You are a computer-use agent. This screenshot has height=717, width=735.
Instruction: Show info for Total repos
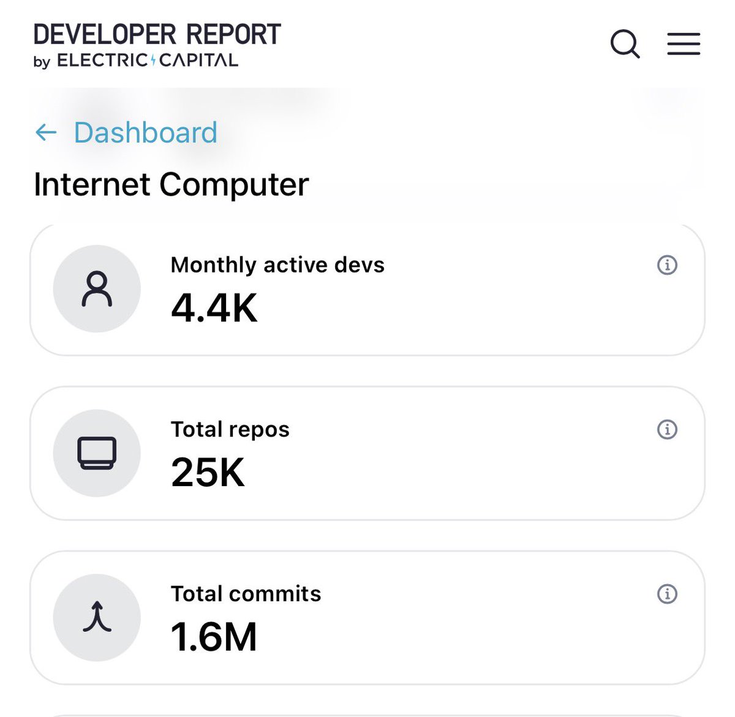(x=667, y=429)
